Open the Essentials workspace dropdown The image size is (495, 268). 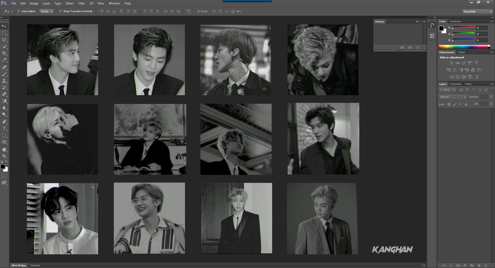point(477,12)
